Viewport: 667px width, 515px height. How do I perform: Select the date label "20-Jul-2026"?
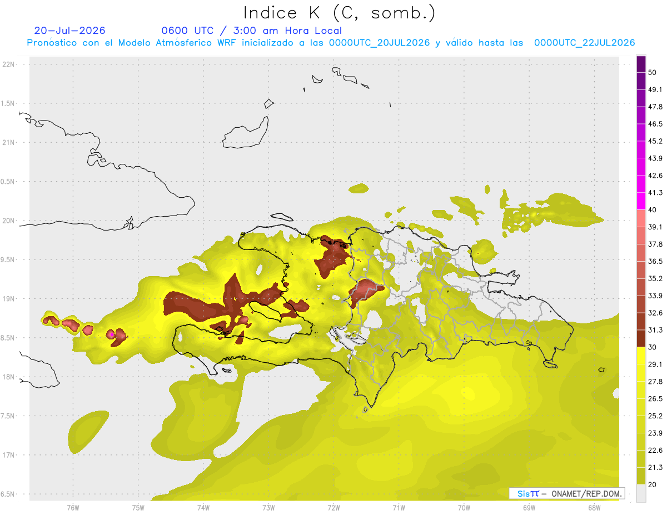tap(69, 31)
